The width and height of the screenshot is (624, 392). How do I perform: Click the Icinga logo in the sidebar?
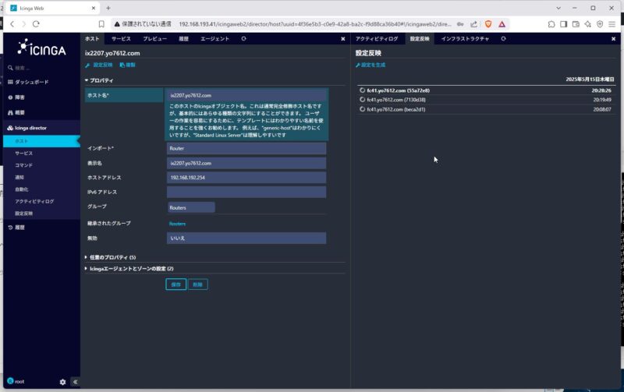(x=41, y=48)
